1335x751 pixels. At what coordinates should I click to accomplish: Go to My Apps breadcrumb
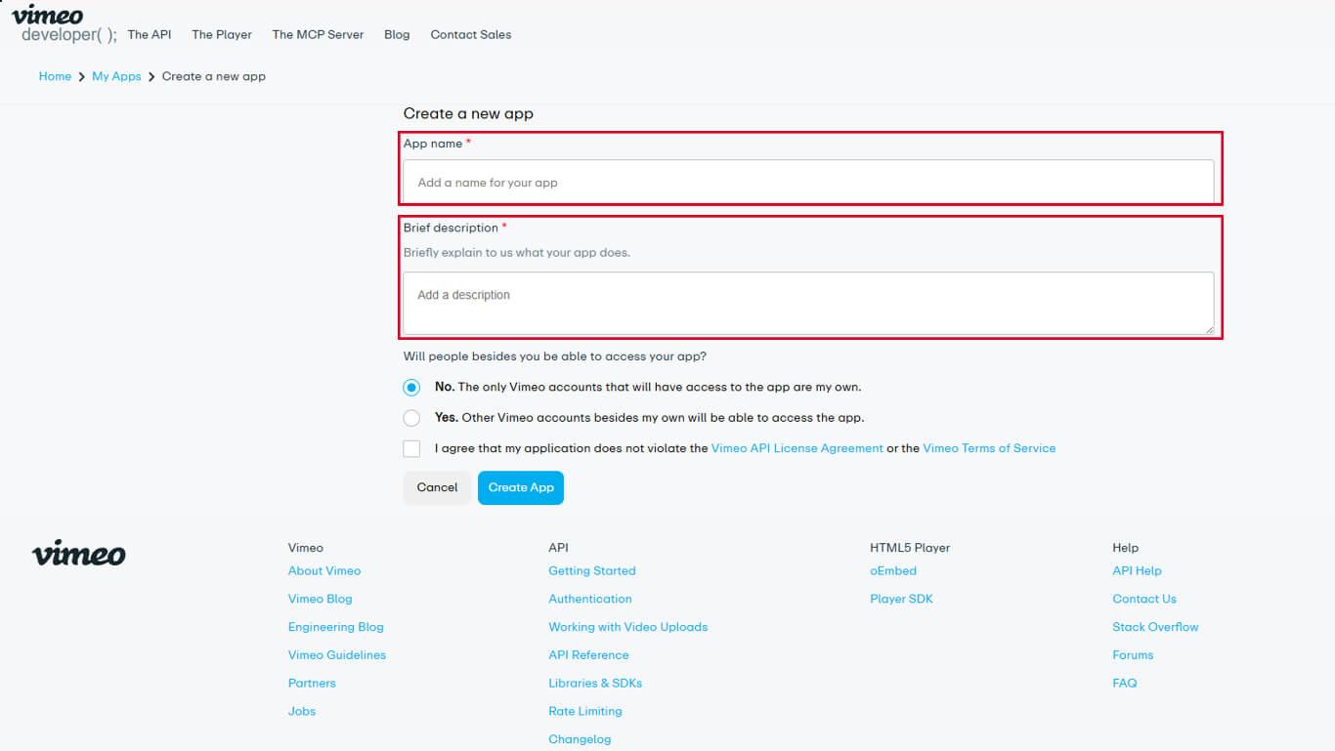(x=116, y=76)
